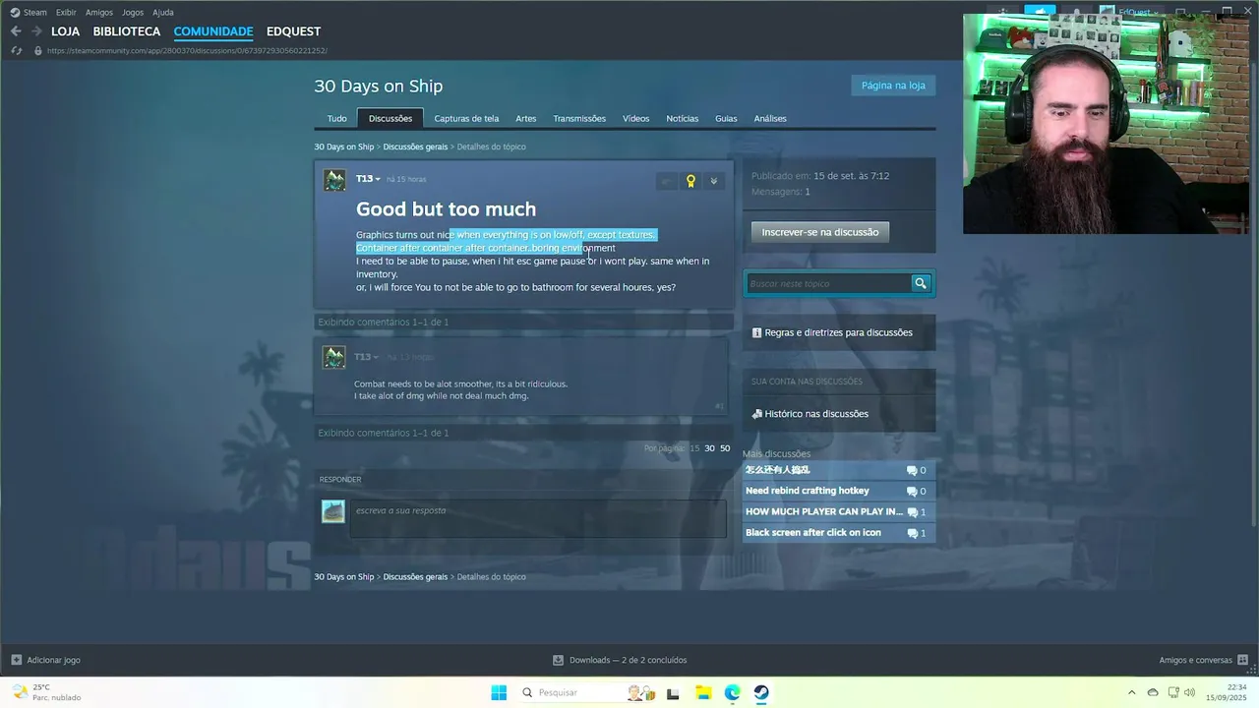Go to the BIBLIOTECA section
This screenshot has height=708, width=1259.
[127, 31]
